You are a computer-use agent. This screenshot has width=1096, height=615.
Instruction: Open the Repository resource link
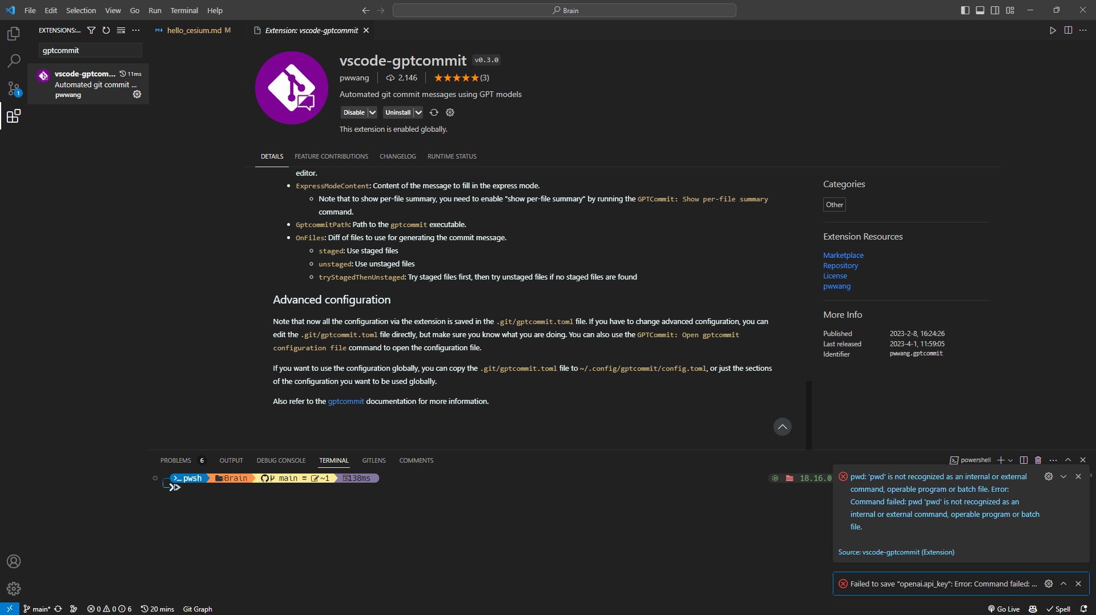[x=840, y=265]
